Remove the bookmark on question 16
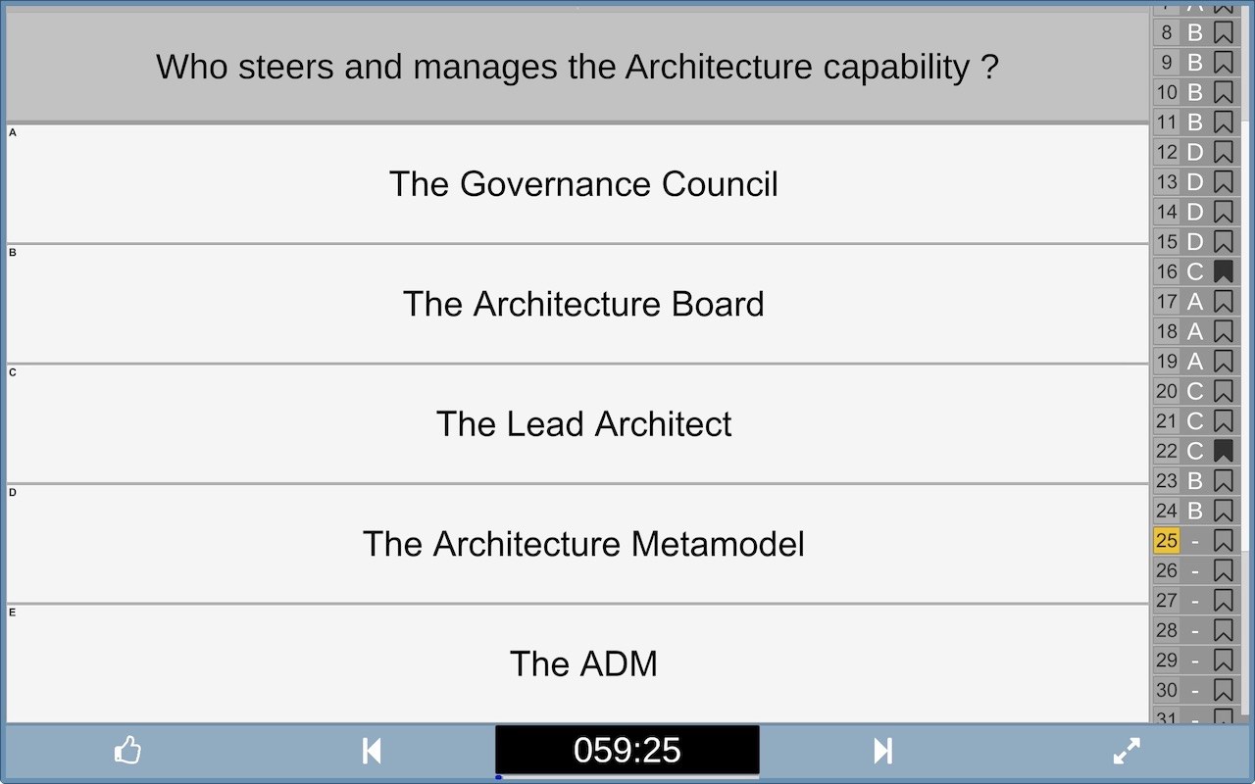 (x=1223, y=271)
